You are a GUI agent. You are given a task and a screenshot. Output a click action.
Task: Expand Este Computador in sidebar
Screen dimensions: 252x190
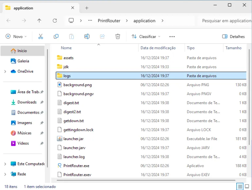click(x=5, y=164)
